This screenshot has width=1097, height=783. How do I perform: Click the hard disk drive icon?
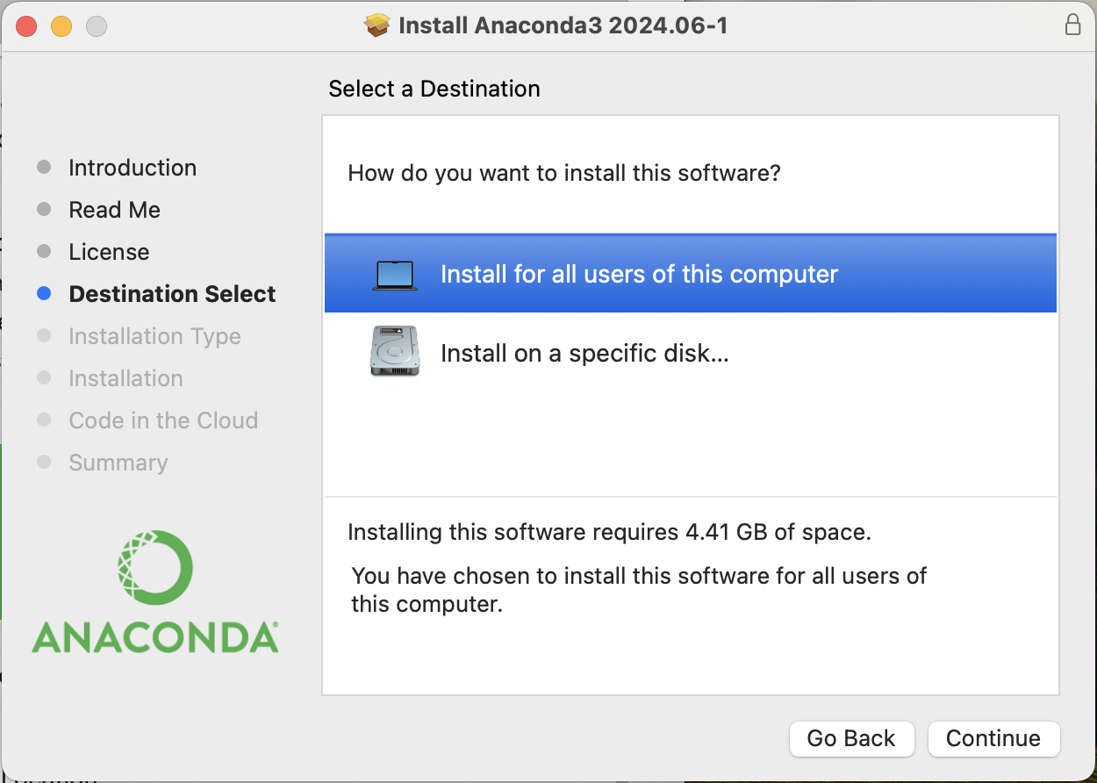tap(395, 351)
